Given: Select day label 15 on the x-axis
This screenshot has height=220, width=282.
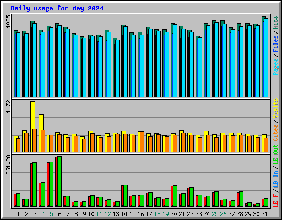Looking at the screenshot, I should tap(132, 214).
